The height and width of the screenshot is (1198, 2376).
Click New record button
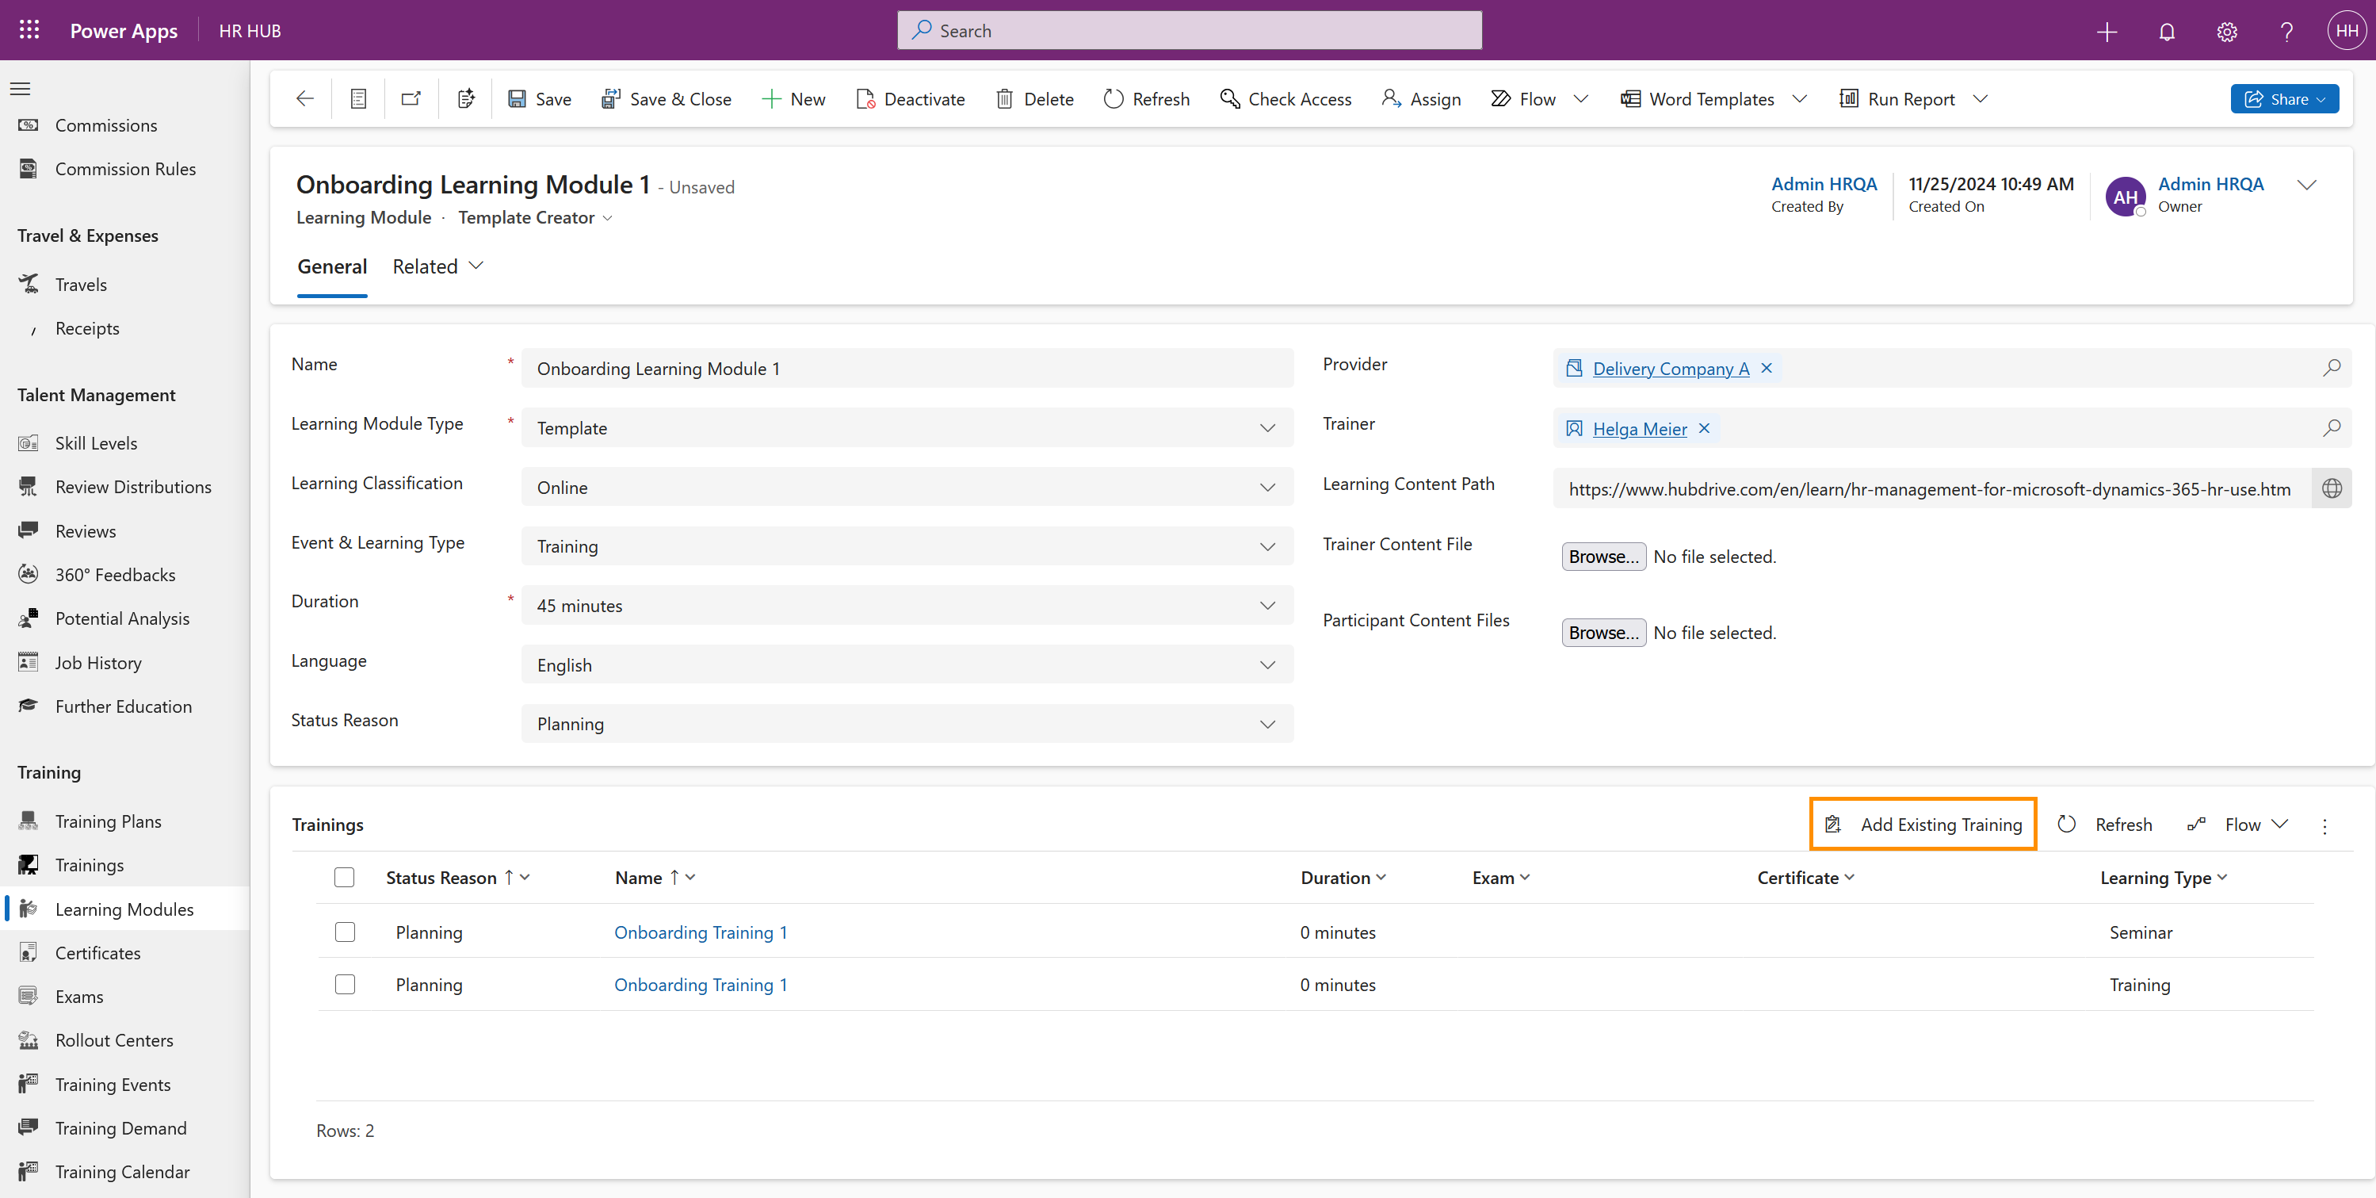(x=793, y=99)
